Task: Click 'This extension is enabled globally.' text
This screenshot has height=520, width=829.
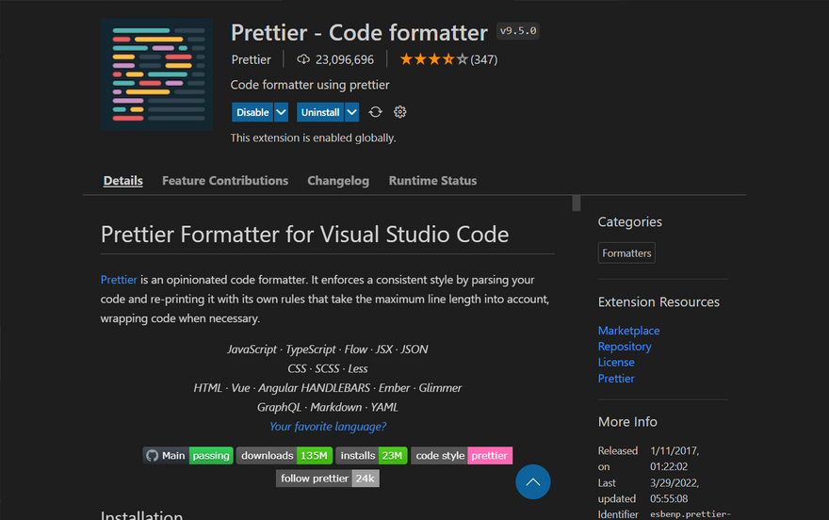Action: 313,138
